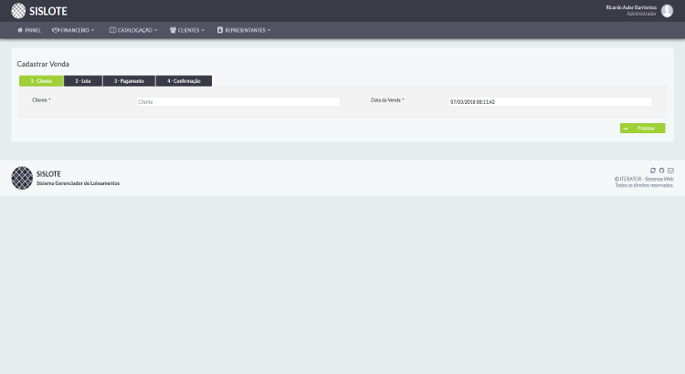Open the Clientes menu
Screen dimensions: 685x374
click(x=187, y=30)
